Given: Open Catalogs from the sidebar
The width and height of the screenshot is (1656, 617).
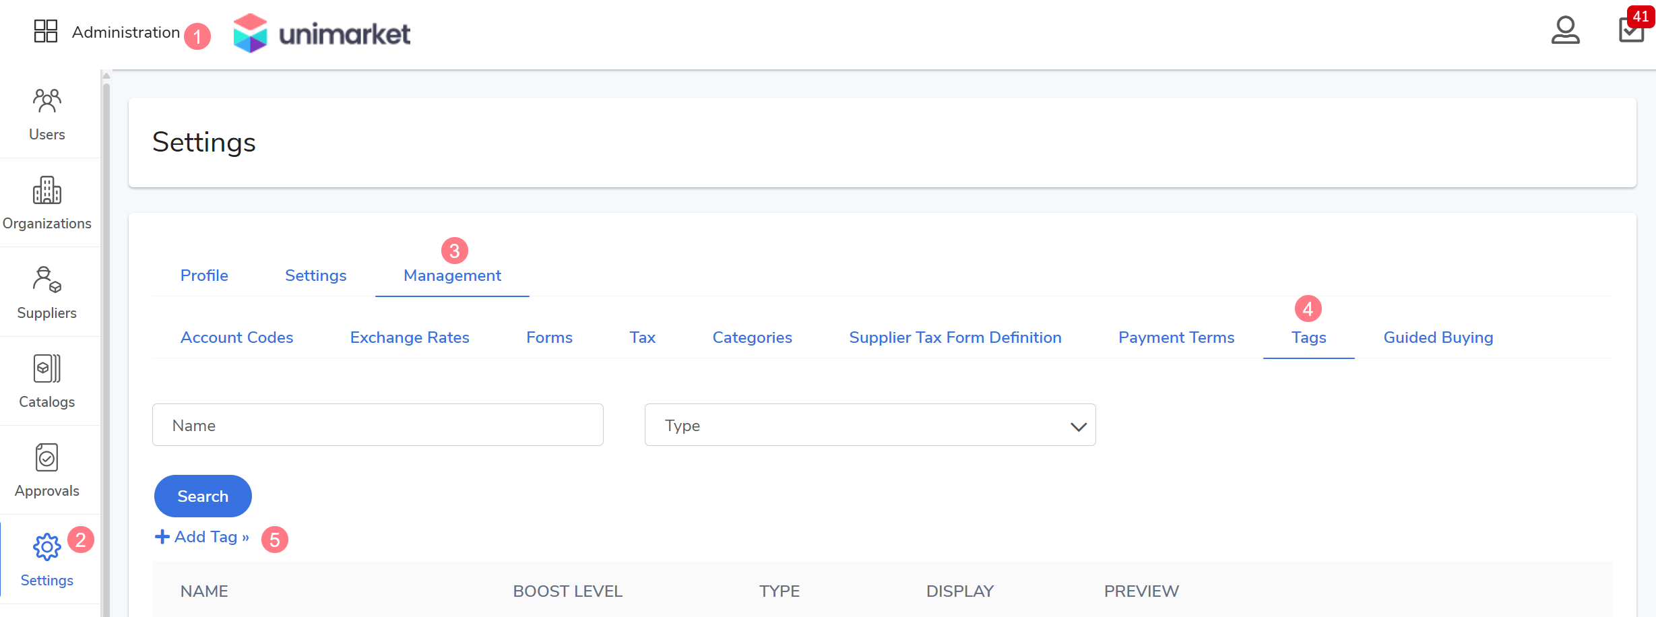Looking at the screenshot, I should [47, 381].
